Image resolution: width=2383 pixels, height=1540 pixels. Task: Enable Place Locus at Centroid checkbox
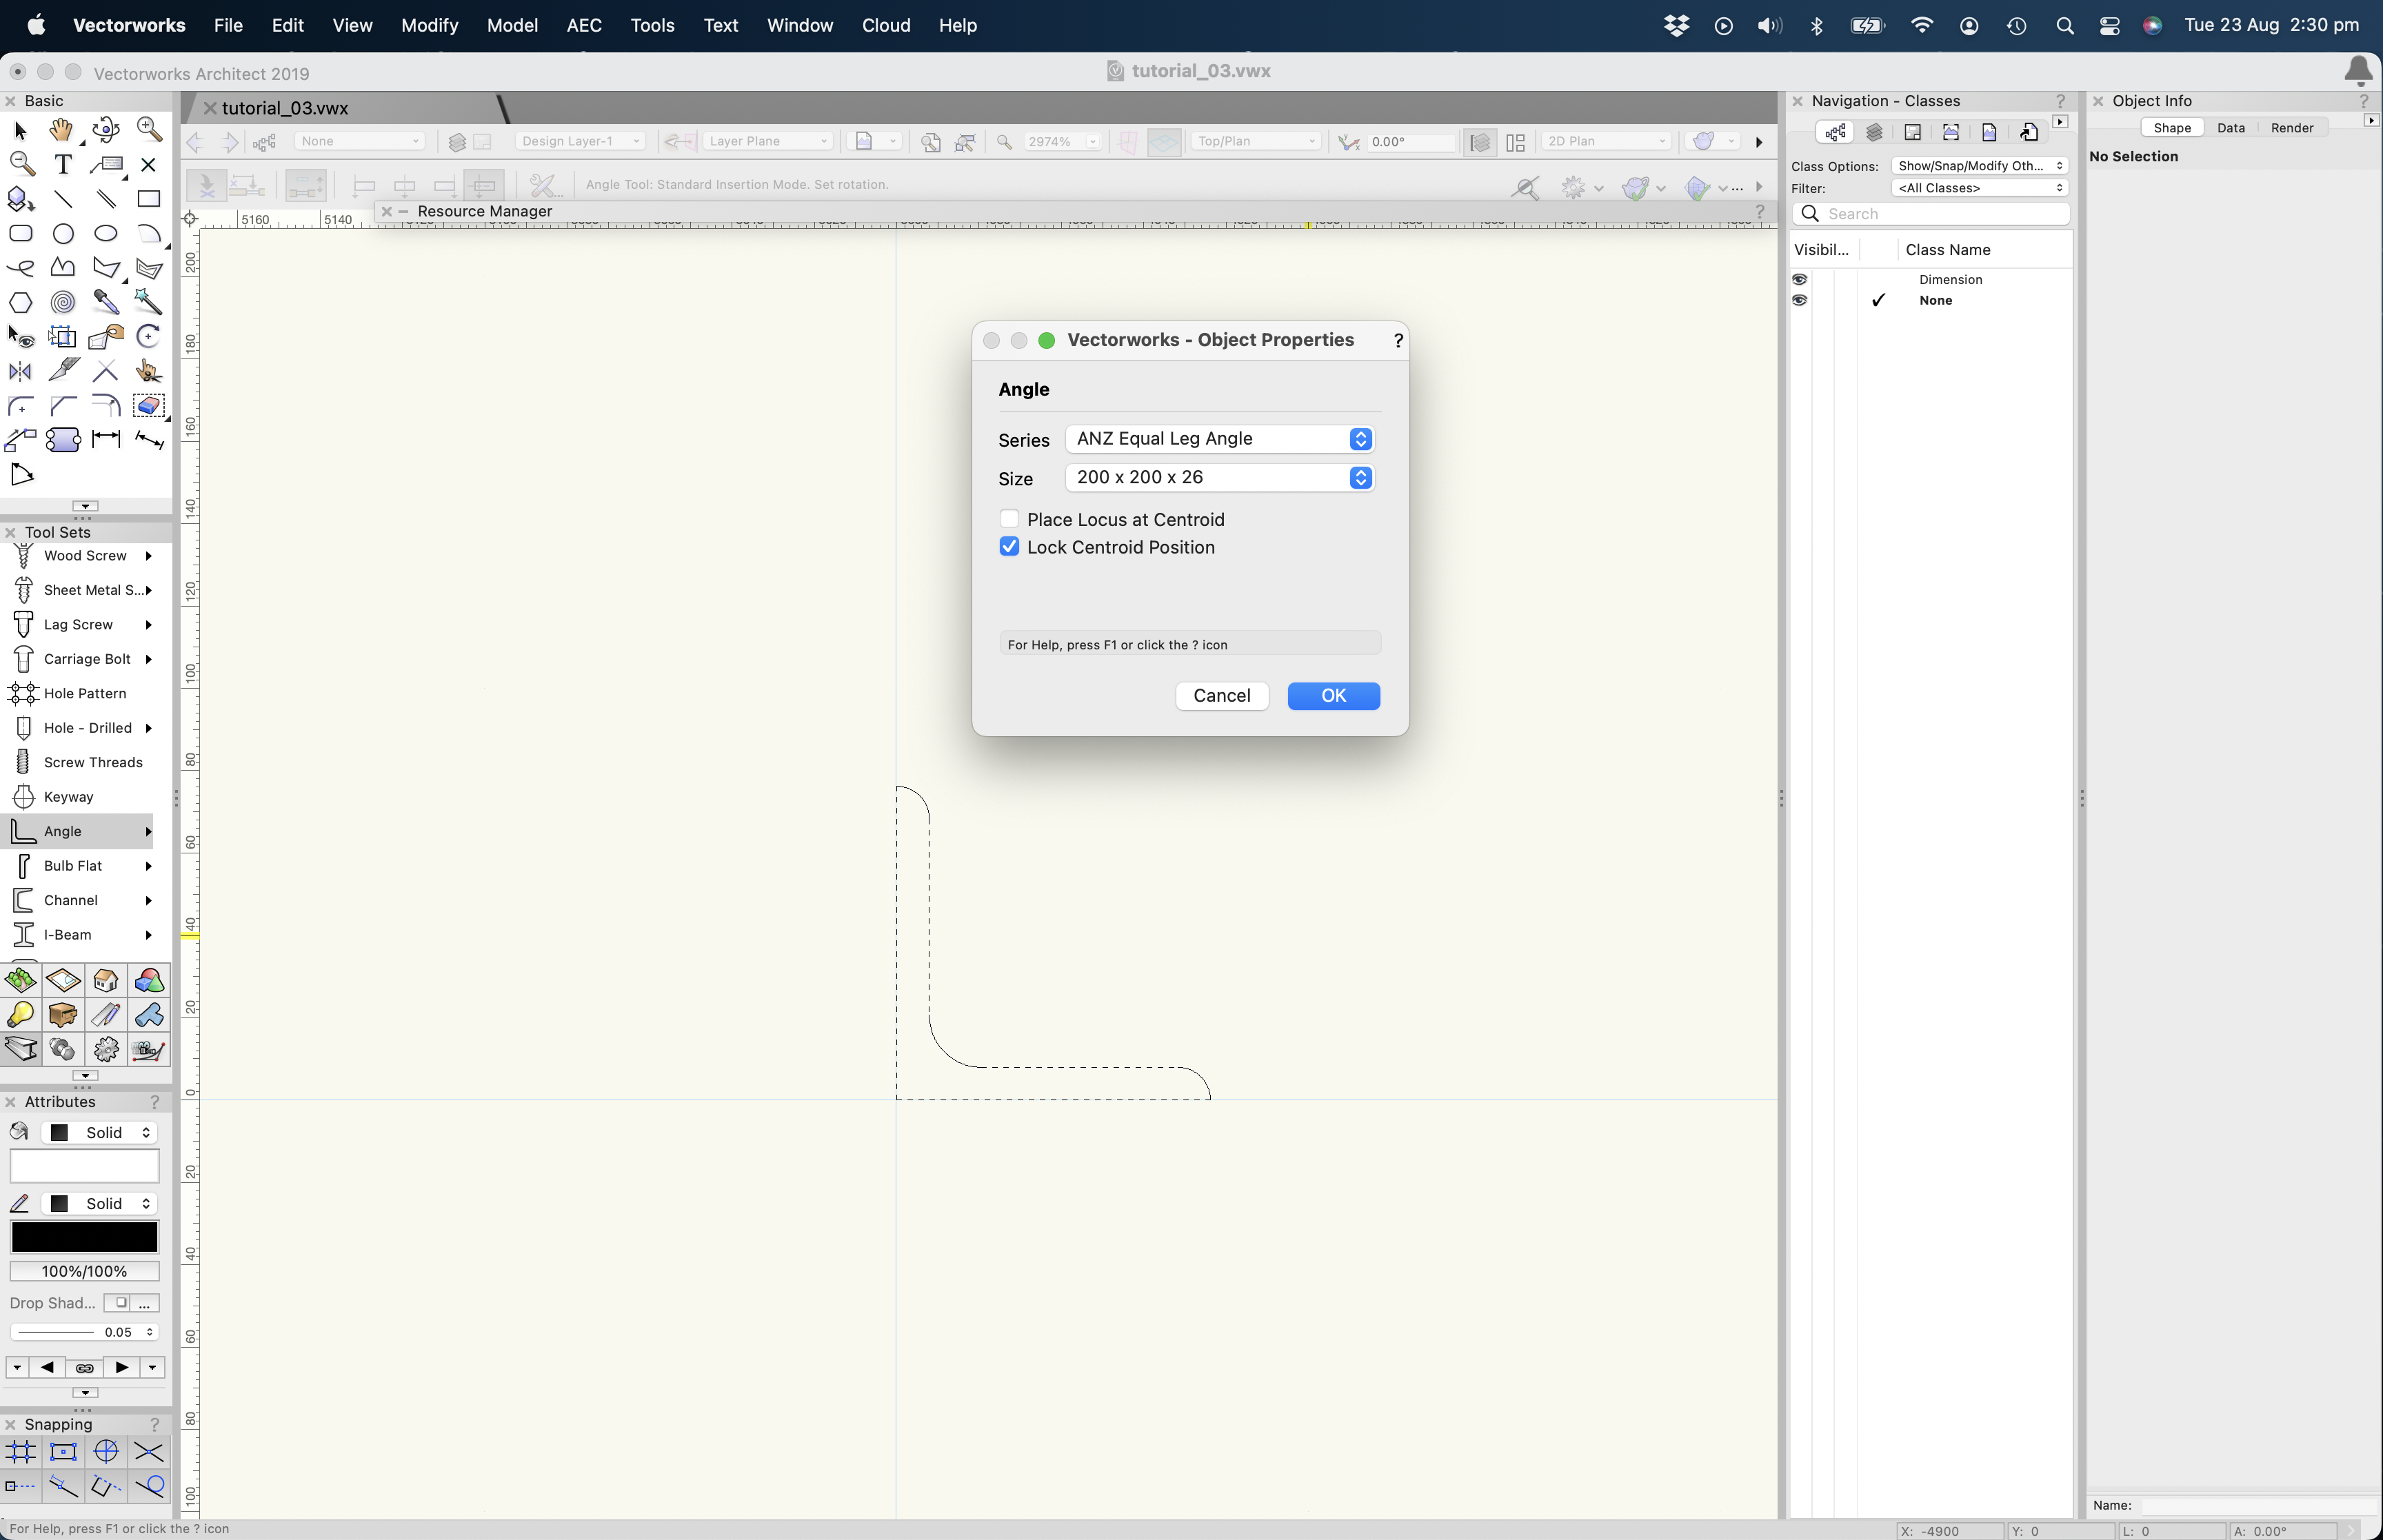click(1009, 519)
